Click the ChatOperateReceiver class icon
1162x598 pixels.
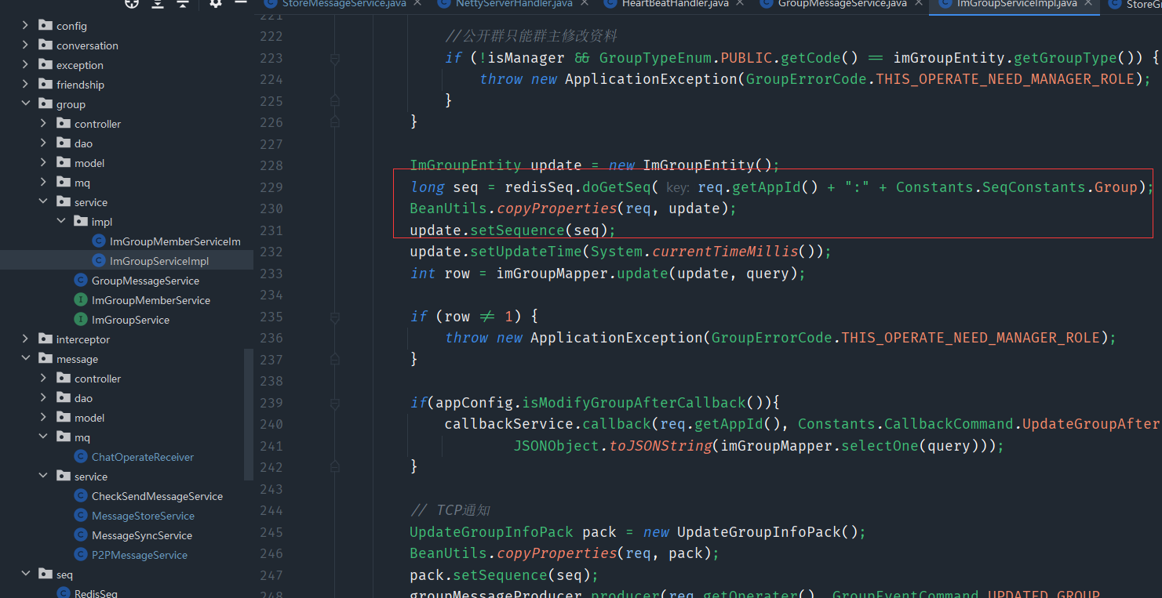(x=80, y=457)
